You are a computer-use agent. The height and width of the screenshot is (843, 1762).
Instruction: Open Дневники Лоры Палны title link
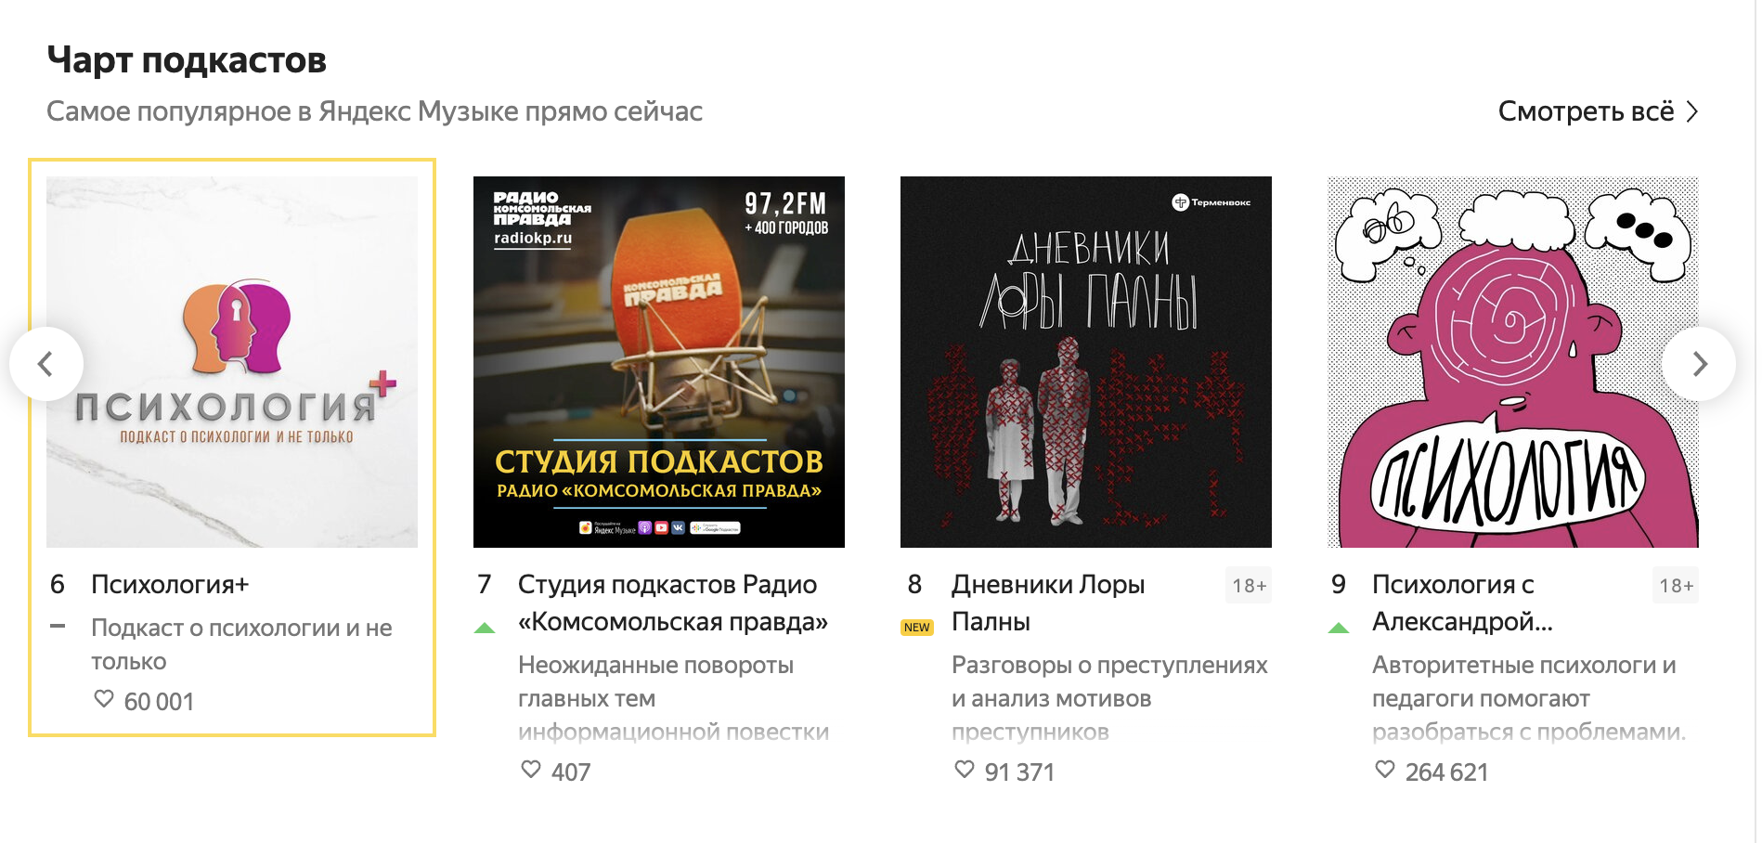click(1048, 603)
